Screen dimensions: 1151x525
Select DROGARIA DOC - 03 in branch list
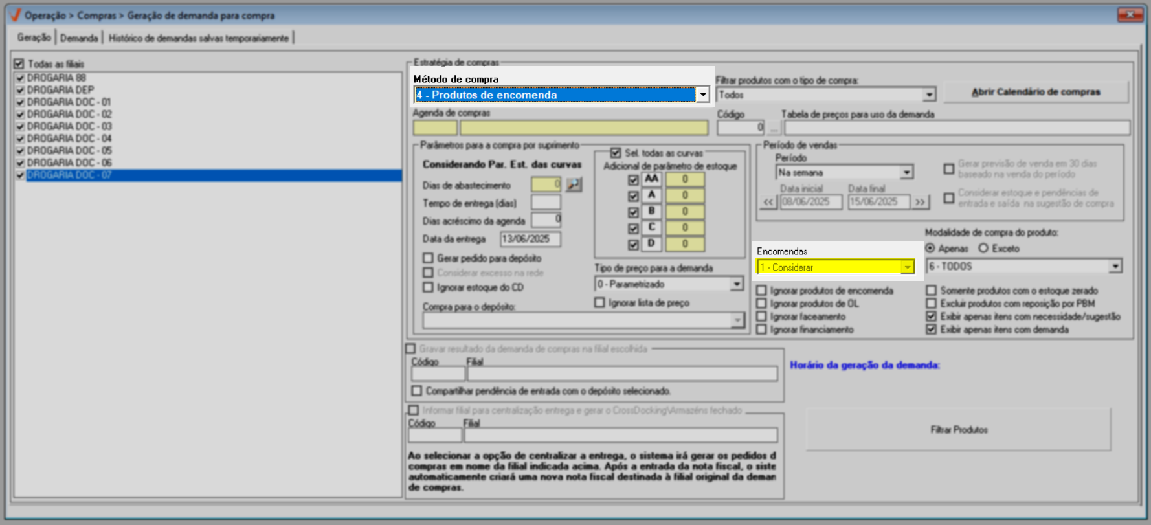click(69, 126)
